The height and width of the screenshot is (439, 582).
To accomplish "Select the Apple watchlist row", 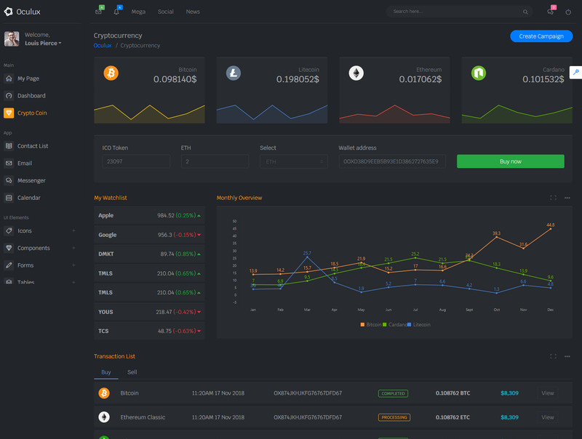I will coord(149,215).
